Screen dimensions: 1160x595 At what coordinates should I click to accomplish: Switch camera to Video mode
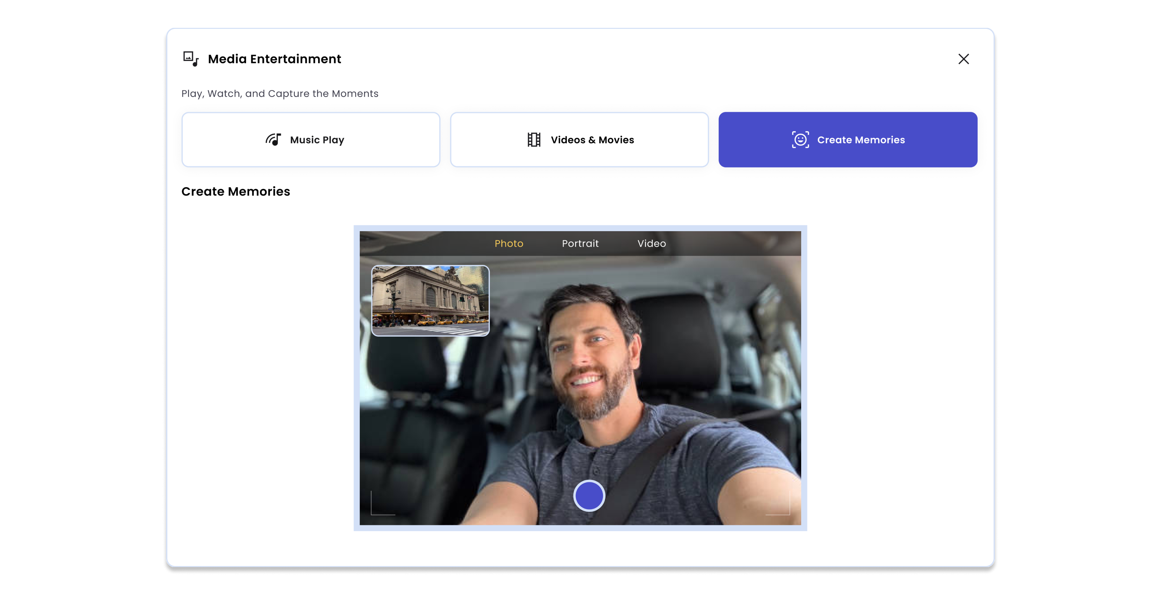click(x=651, y=243)
